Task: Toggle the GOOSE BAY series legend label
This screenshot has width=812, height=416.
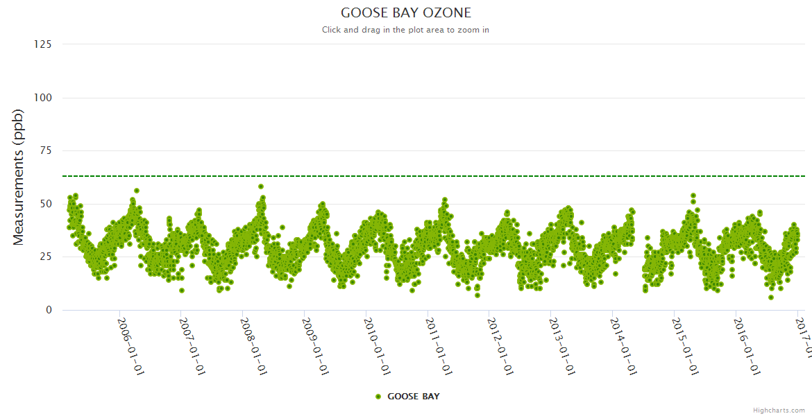Action: click(413, 397)
